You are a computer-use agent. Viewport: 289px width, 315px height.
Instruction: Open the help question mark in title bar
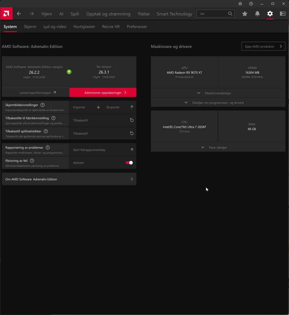click(x=251, y=4)
